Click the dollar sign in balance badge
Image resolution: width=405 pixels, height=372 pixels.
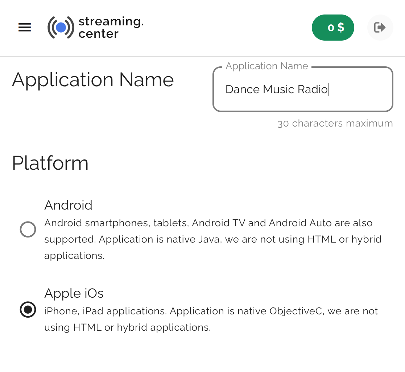click(x=341, y=28)
